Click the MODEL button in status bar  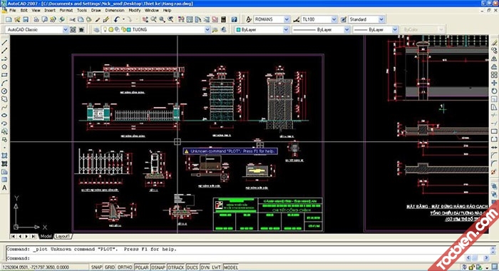231,267
